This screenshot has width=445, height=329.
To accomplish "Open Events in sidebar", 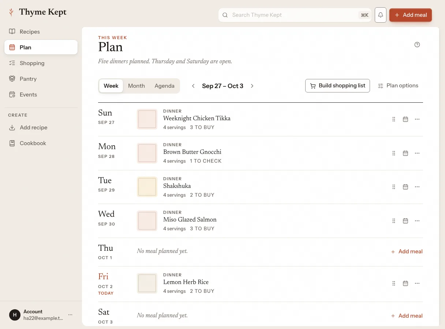I will click(x=41, y=95).
